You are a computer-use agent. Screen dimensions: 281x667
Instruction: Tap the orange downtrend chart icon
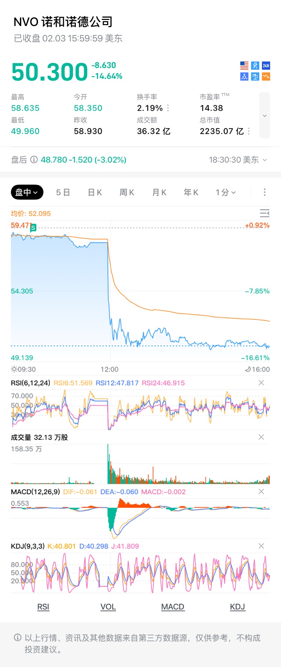266,76
